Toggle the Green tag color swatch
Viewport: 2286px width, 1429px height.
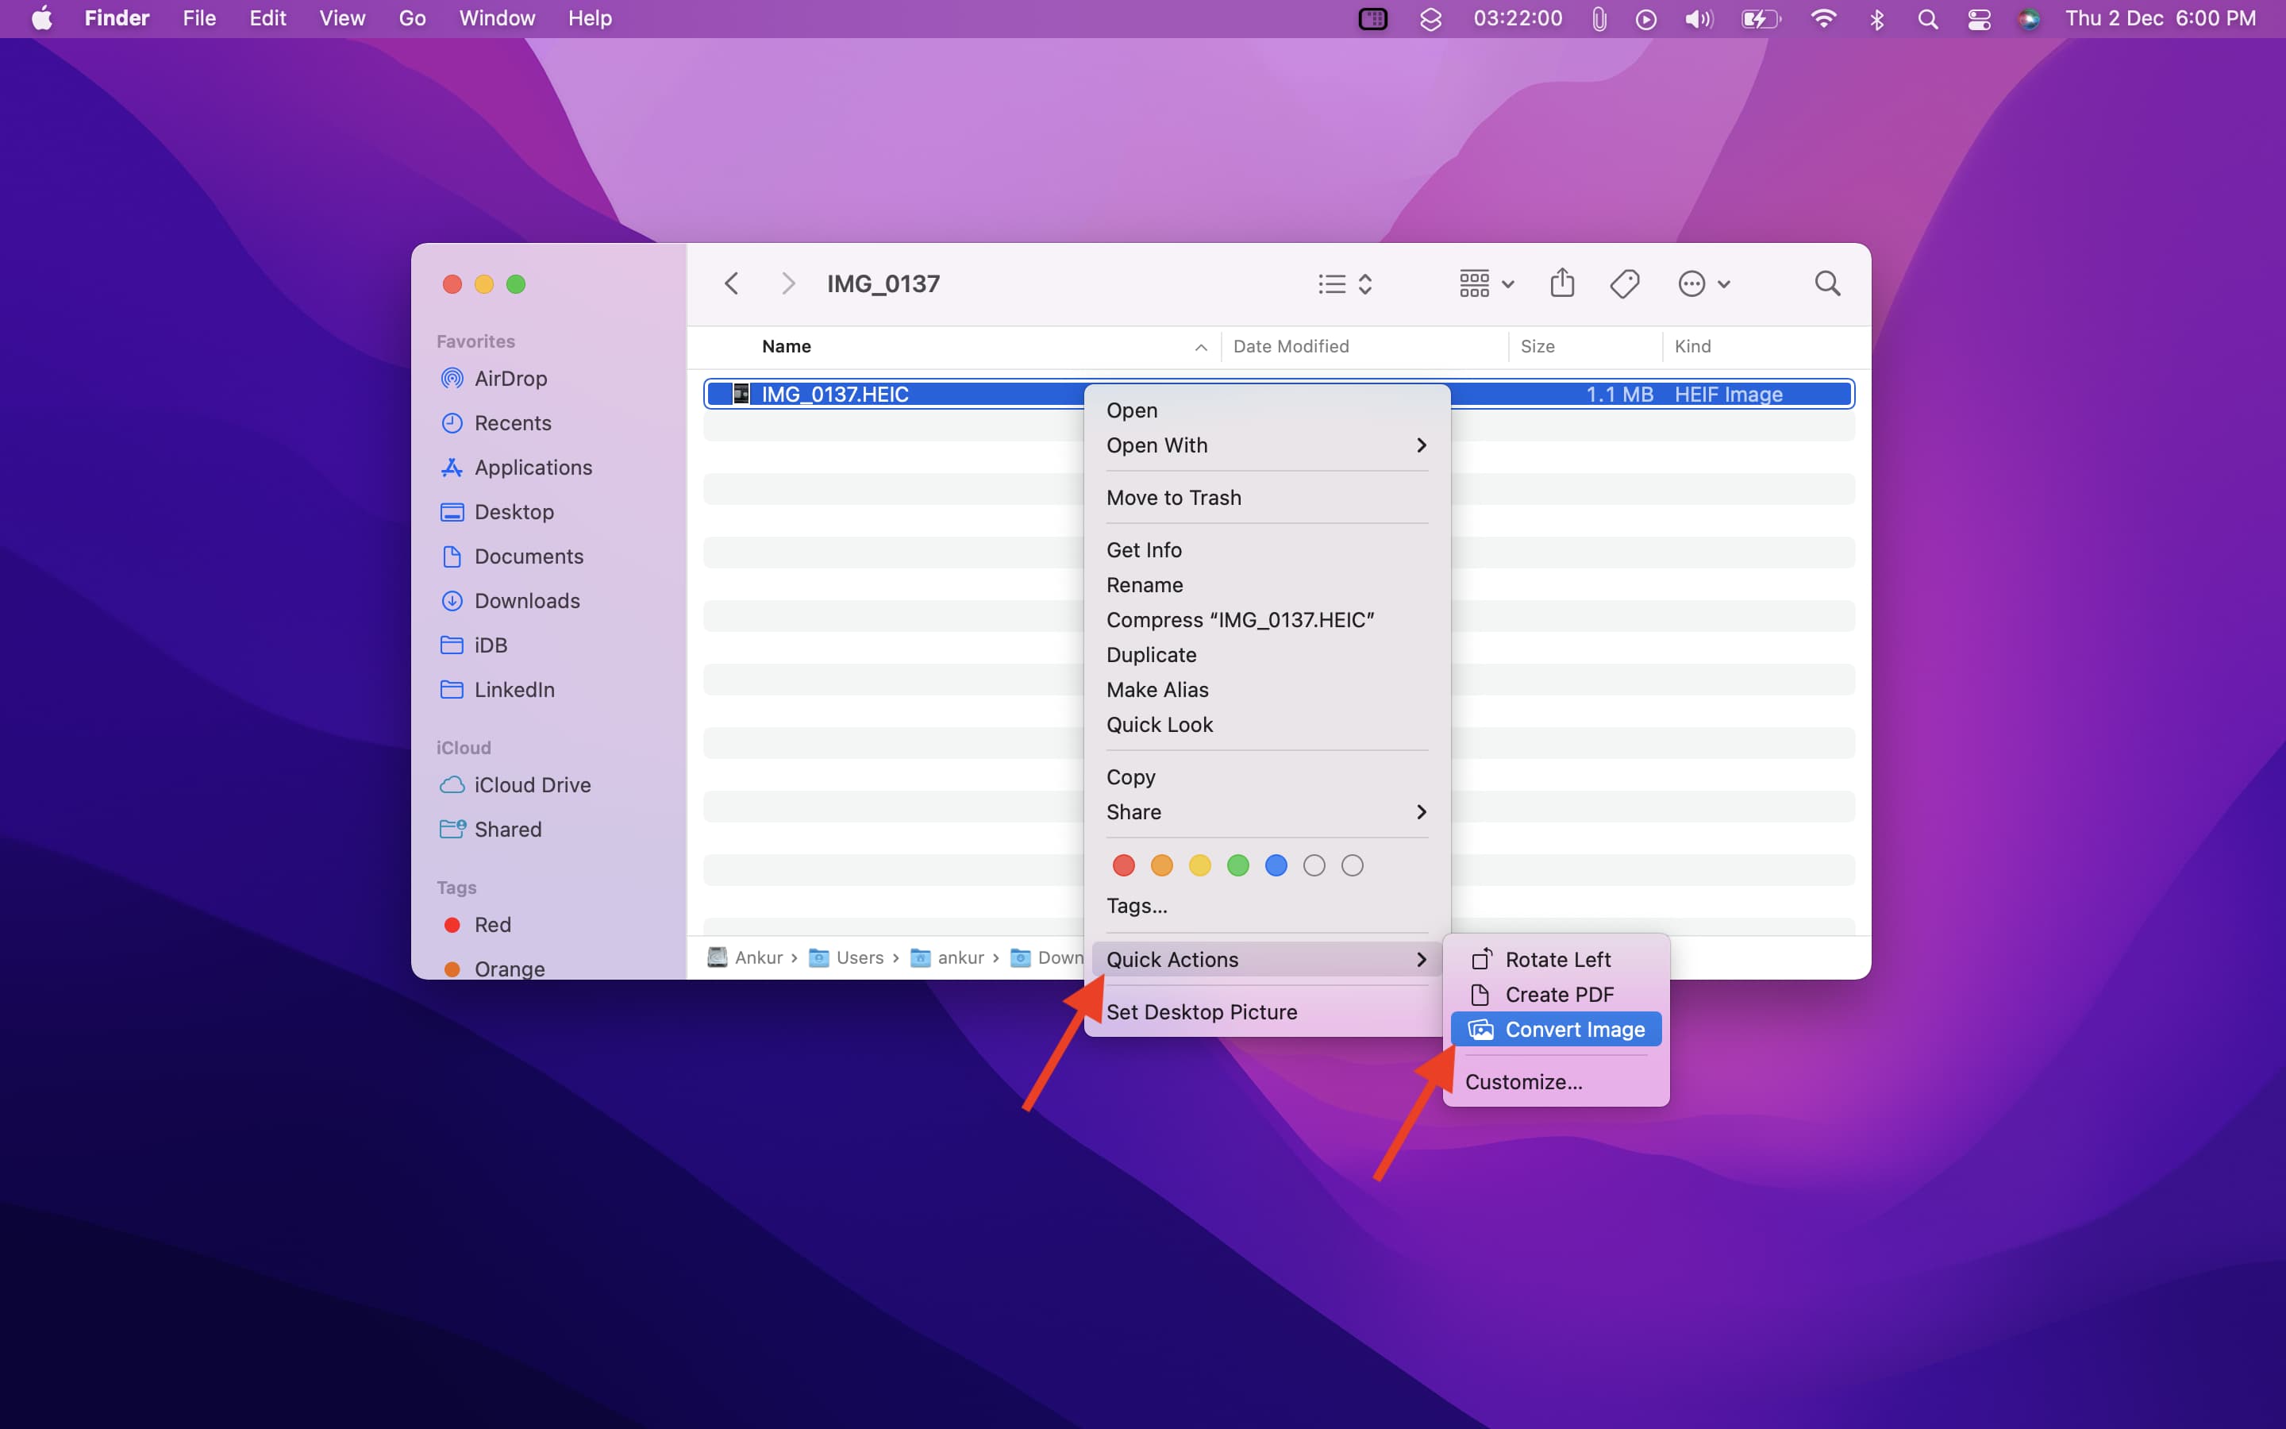pos(1236,865)
